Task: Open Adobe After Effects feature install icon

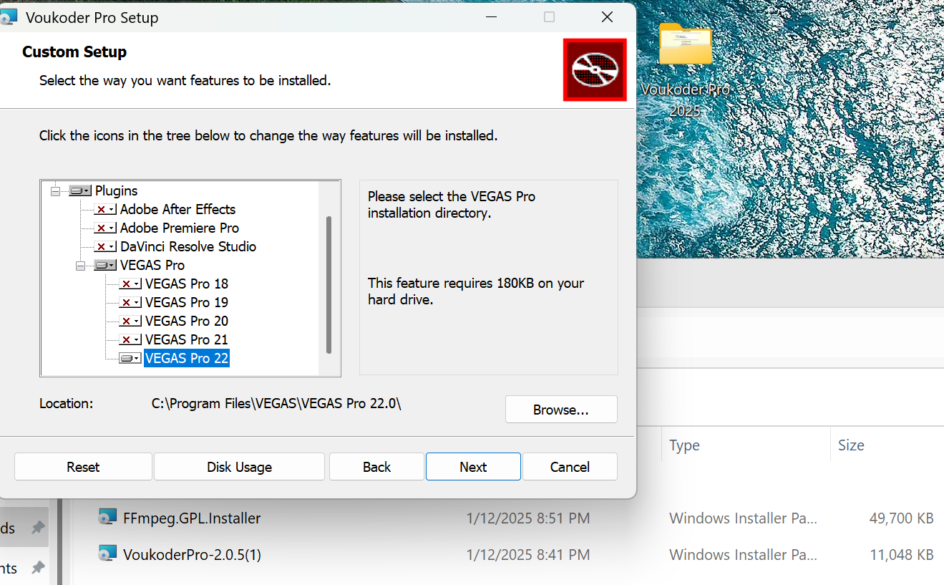Action: pyautogui.click(x=105, y=210)
